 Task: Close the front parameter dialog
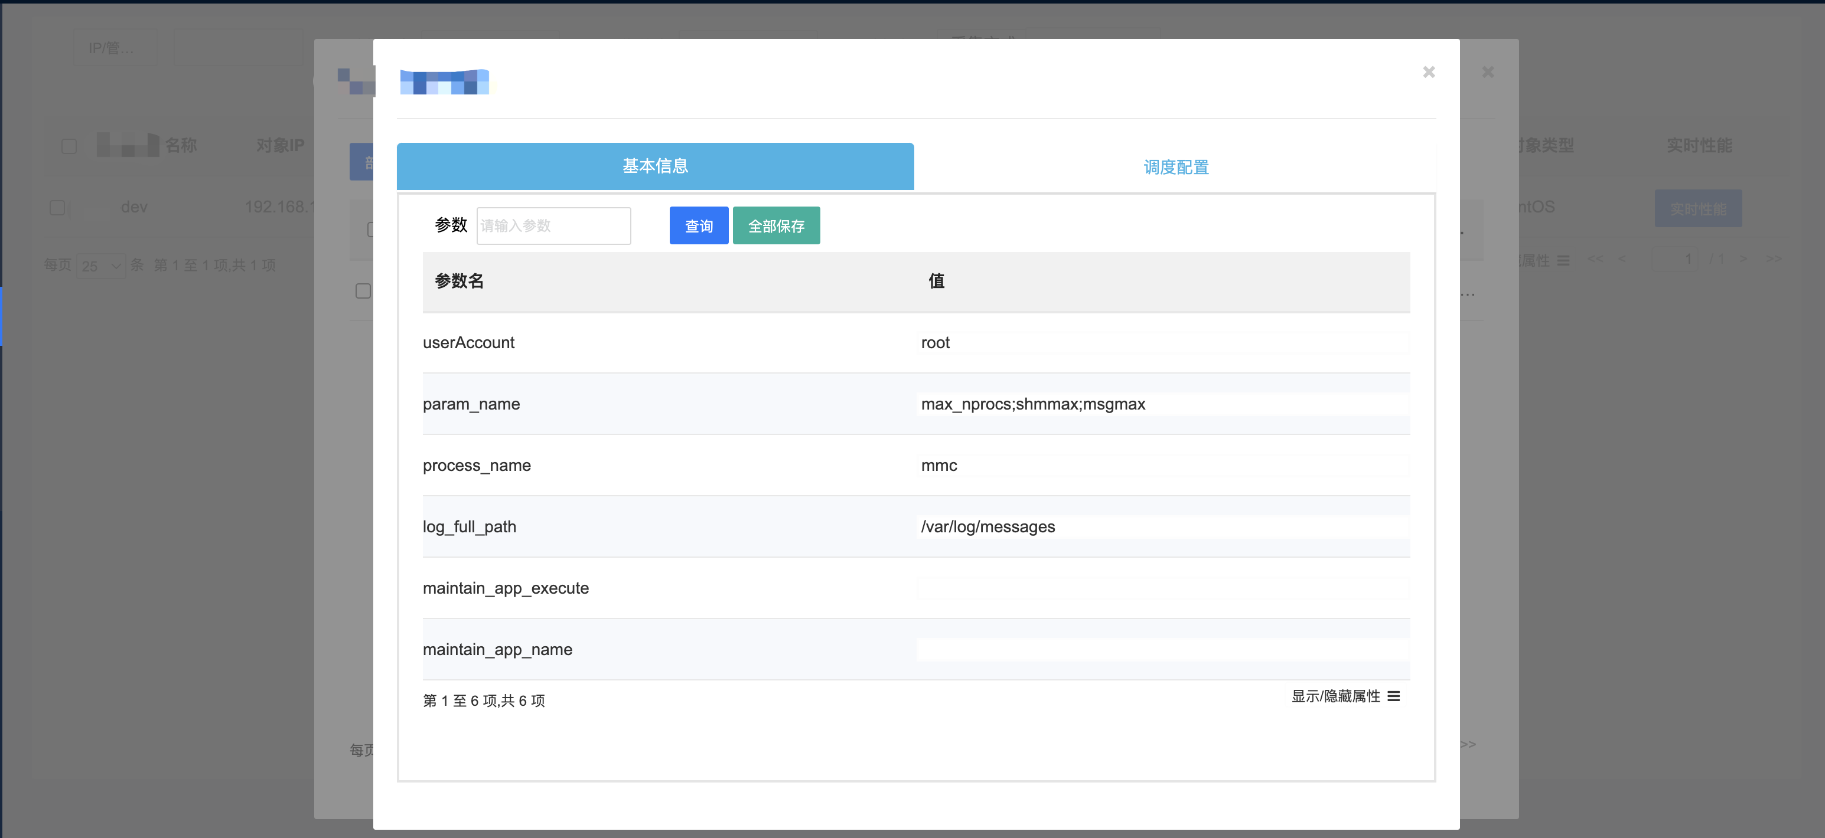(x=1428, y=72)
